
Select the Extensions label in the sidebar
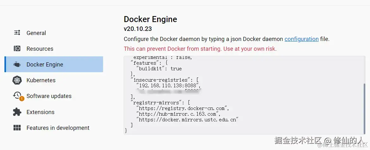[x=40, y=112]
